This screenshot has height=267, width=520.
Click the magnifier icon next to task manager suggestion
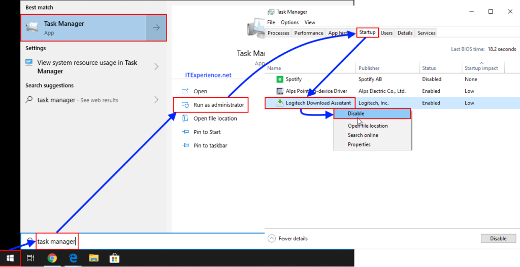click(x=29, y=100)
